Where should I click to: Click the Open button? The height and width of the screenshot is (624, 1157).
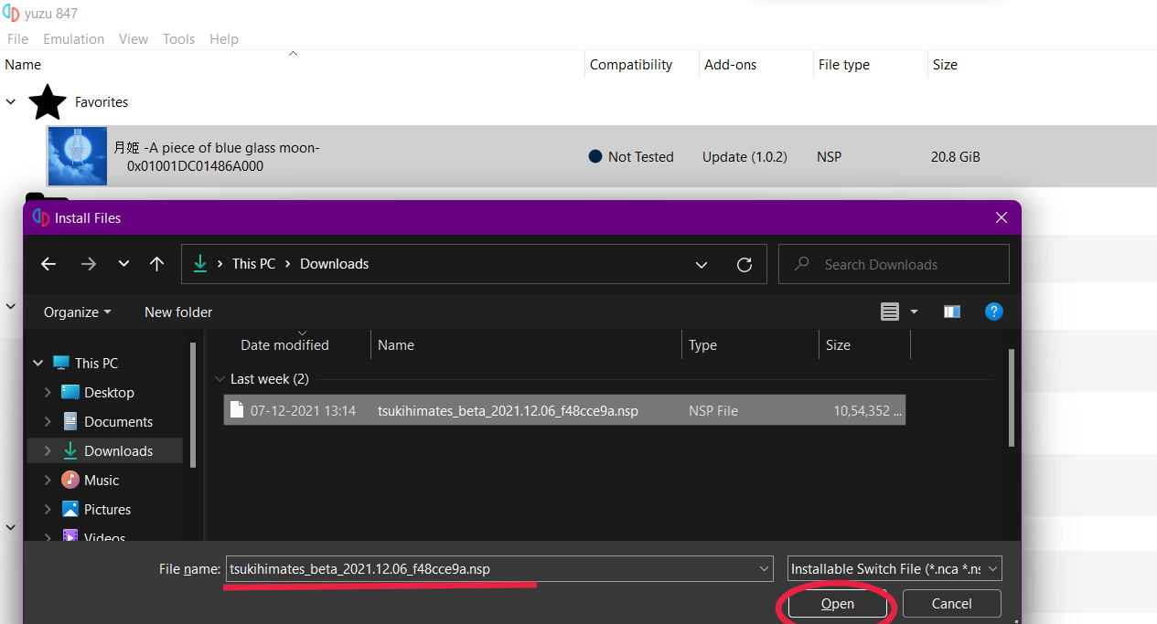point(837,604)
